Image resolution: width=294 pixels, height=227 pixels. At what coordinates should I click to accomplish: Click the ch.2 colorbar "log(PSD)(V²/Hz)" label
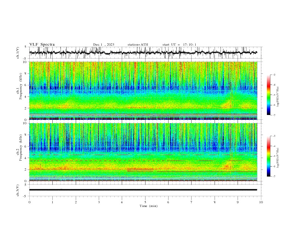pyautogui.click(x=278, y=158)
